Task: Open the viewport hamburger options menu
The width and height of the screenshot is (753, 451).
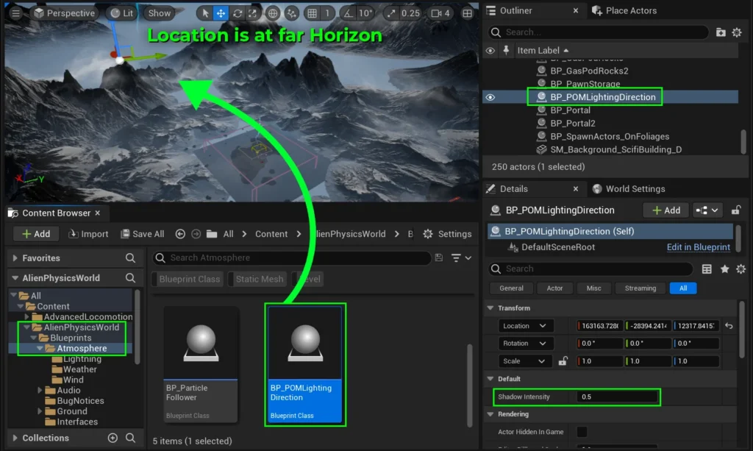Action: (15, 13)
